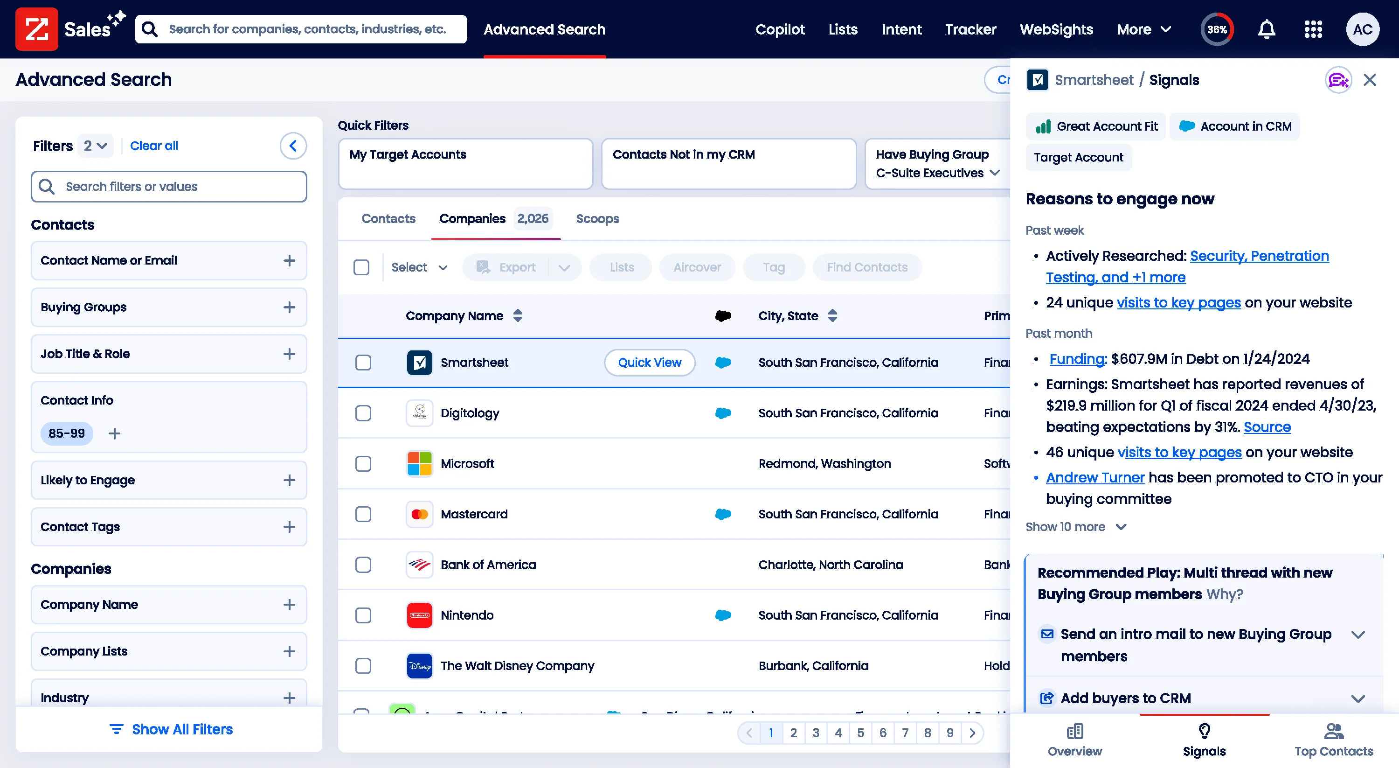Click Quick View on Smartsheet
The width and height of the screenshot is (1399, 768).
coord(650,363)
